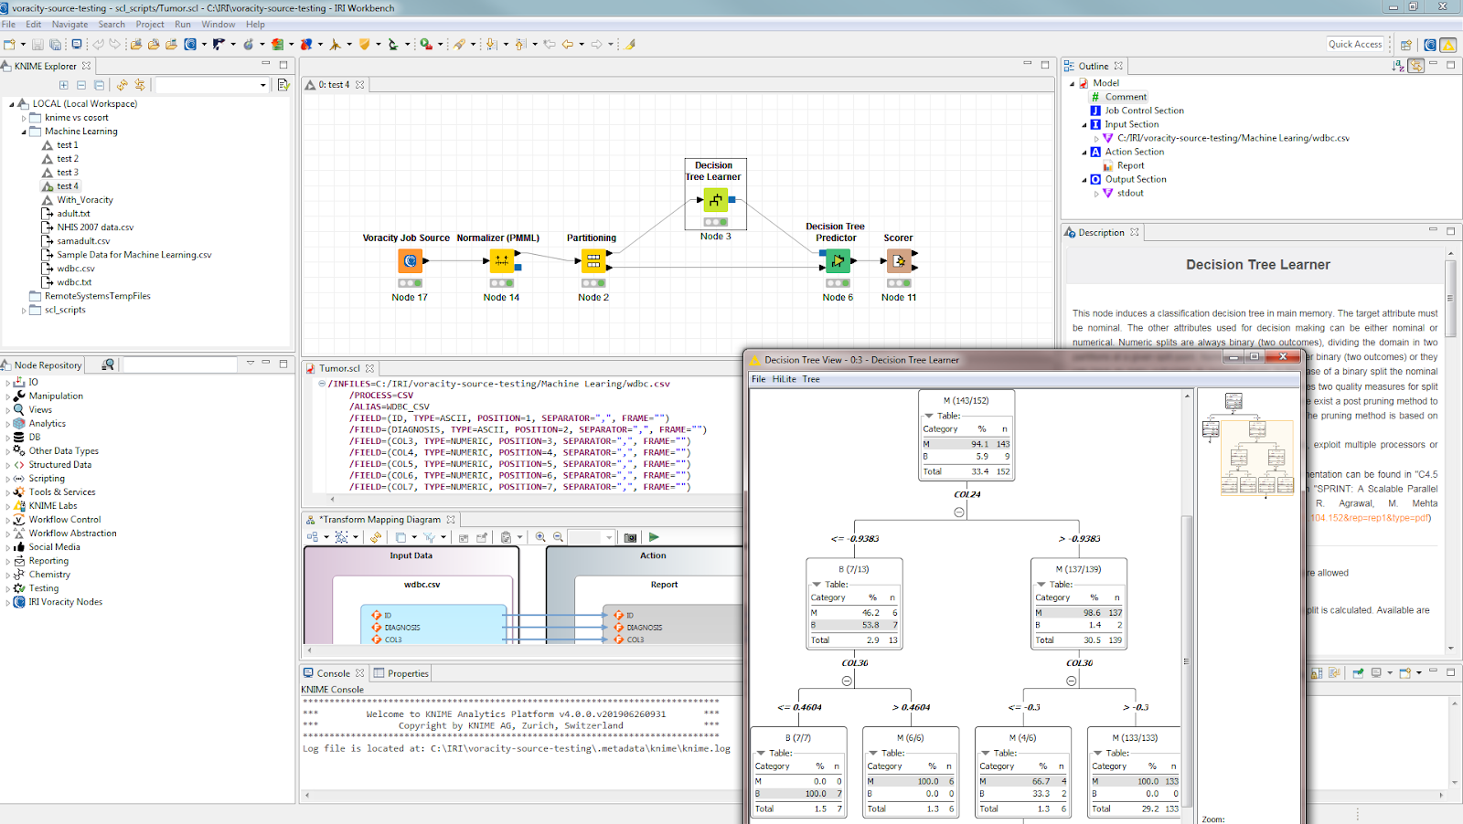Screen dimensions: 1463x824
Task: Click the KNIME Explorer refresh icon
Action: click(122, 85)
